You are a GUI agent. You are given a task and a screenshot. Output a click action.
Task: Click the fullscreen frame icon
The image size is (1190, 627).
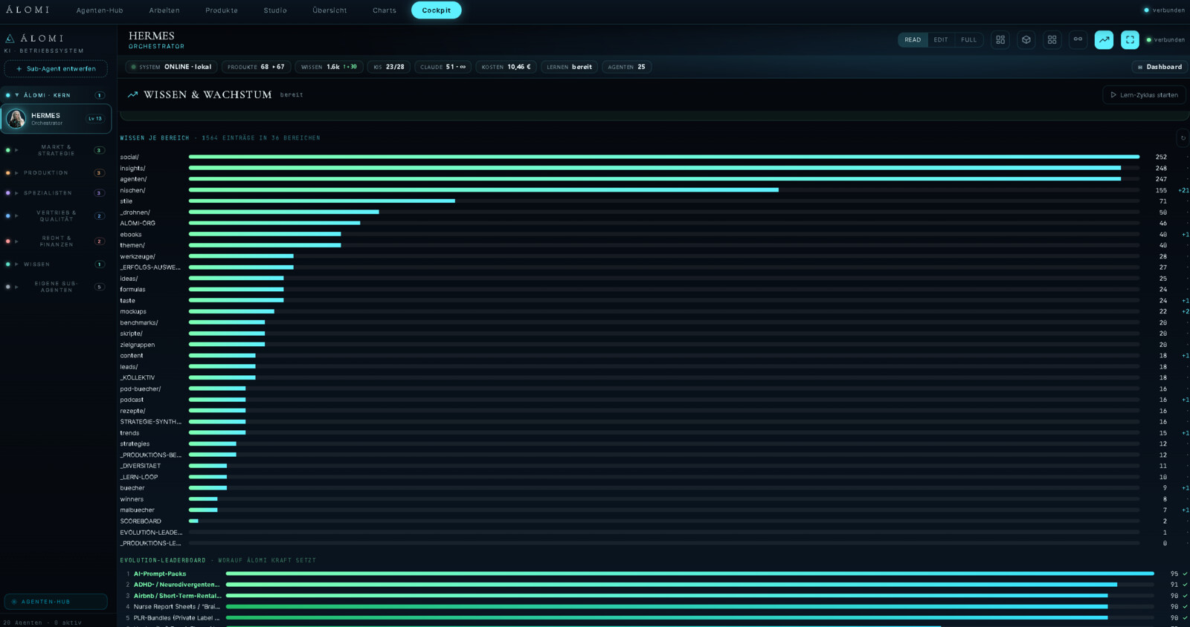(x=1130, y=40)
